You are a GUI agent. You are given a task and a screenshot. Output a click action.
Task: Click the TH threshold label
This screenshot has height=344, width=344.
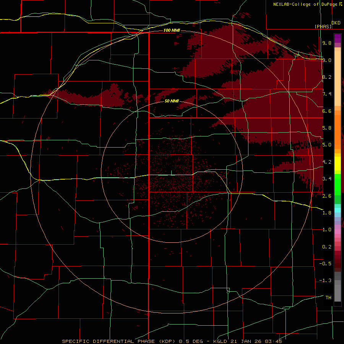pyautogui.click(x=328, y=298)
